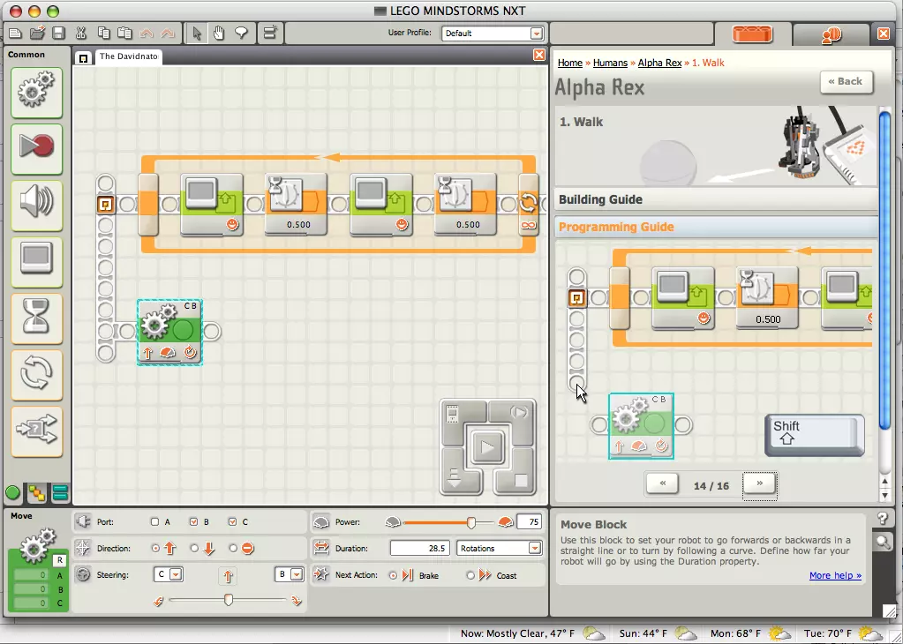Image resolution: width=903 pixels, height=644 pixels.
Task: Click the Stop button on NXT controller
Action: [520, 479]
